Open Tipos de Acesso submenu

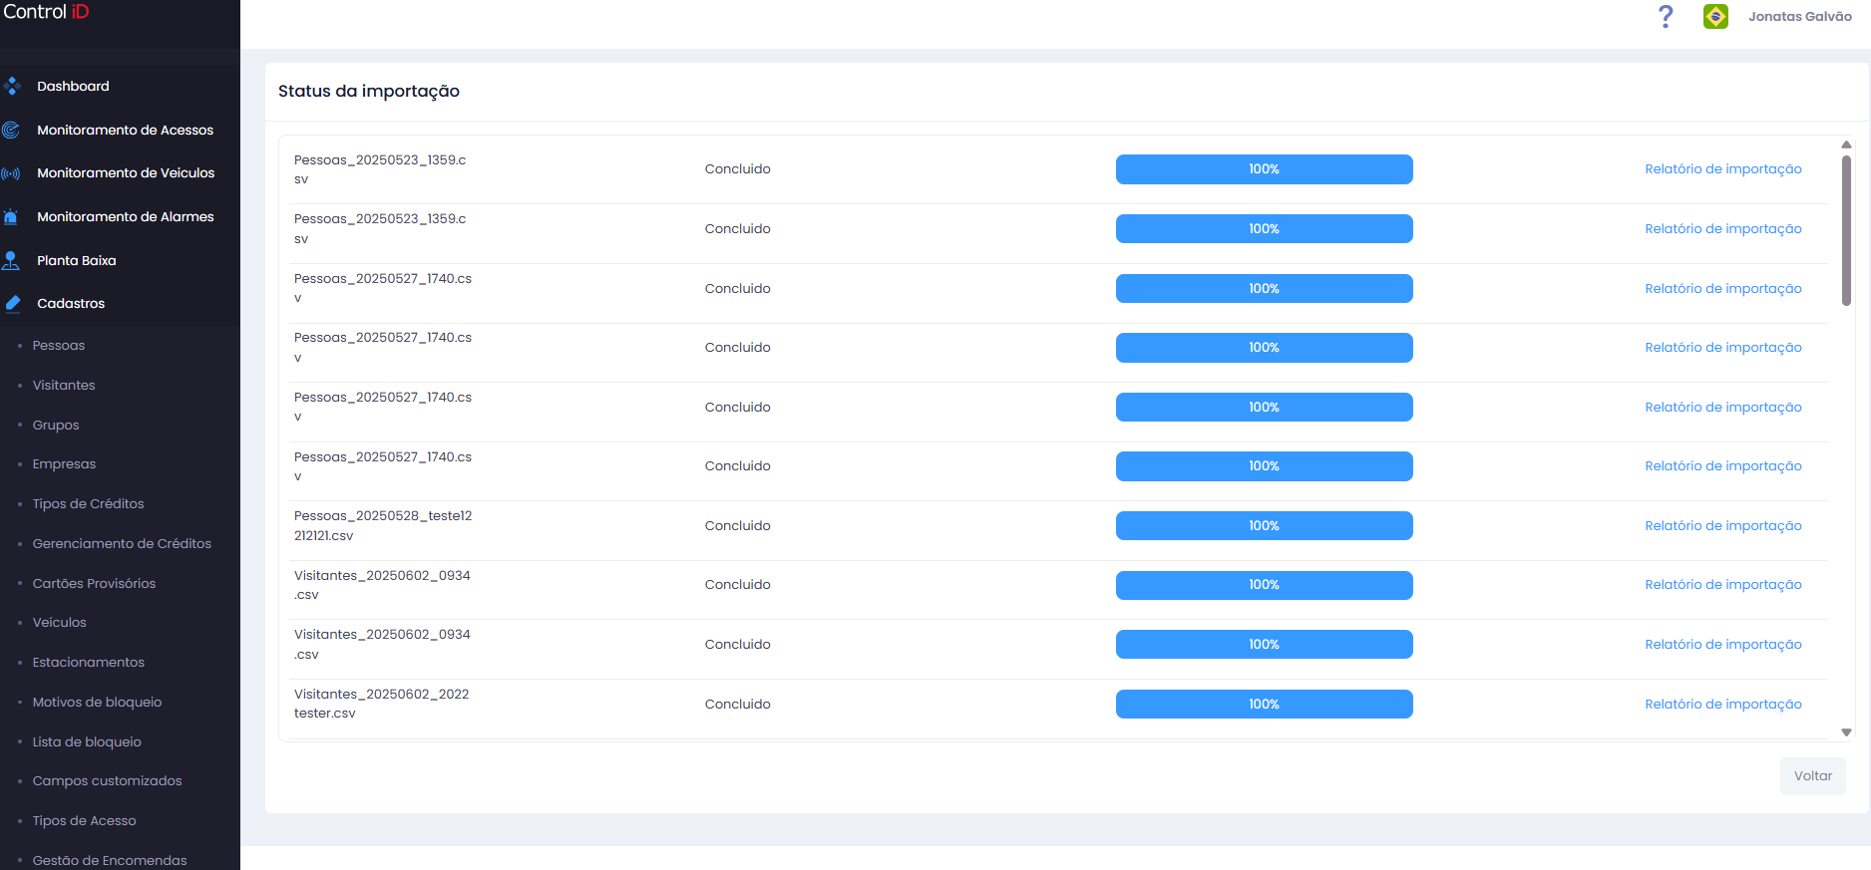[x=84, y=821]
